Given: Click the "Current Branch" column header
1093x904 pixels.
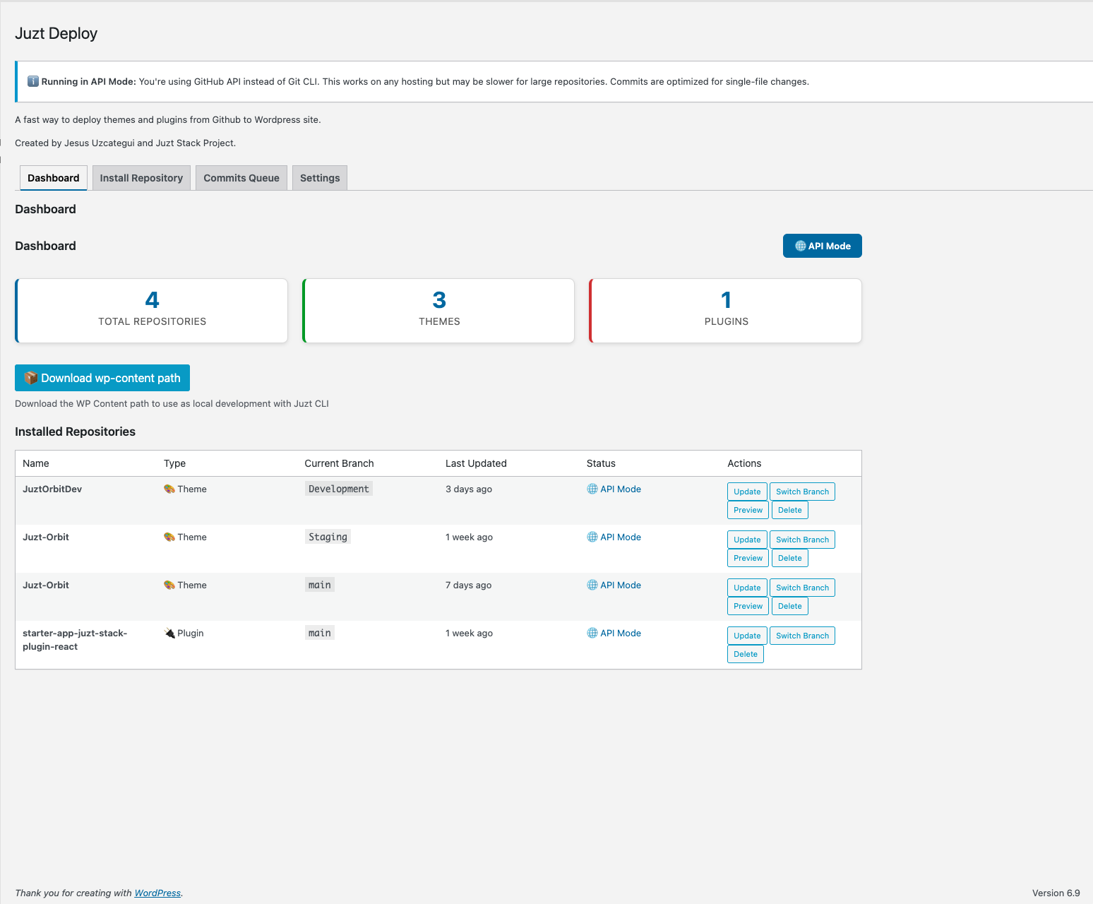Looking at the screenshot, I should 340,463.
